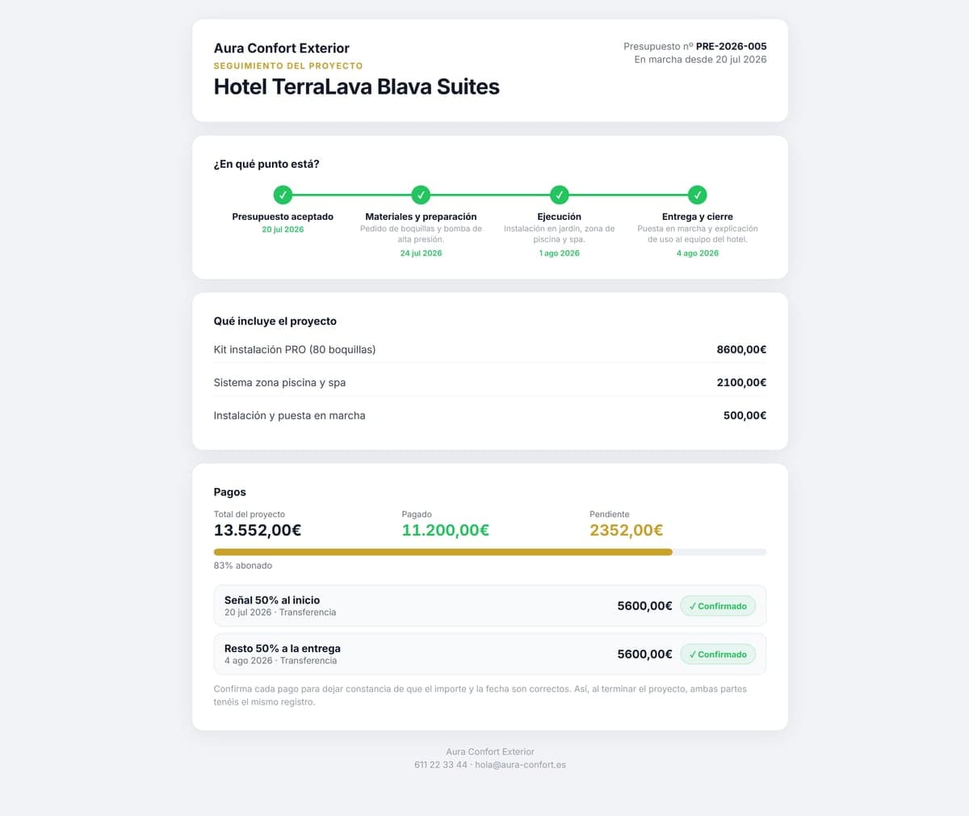Viewport: 969px width, 816px height.
Task: Click the Ejecución step checkmark circle
Action: tap(559, 195)
